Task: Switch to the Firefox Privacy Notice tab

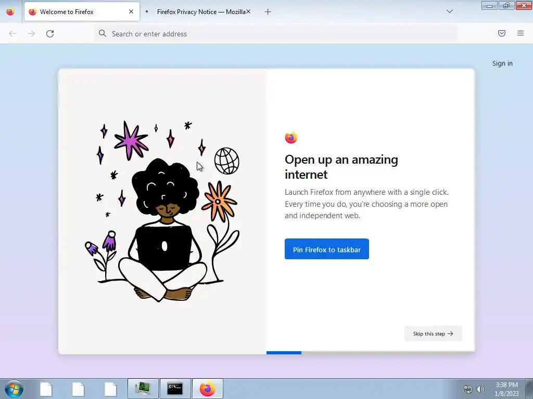Action: 198,12
